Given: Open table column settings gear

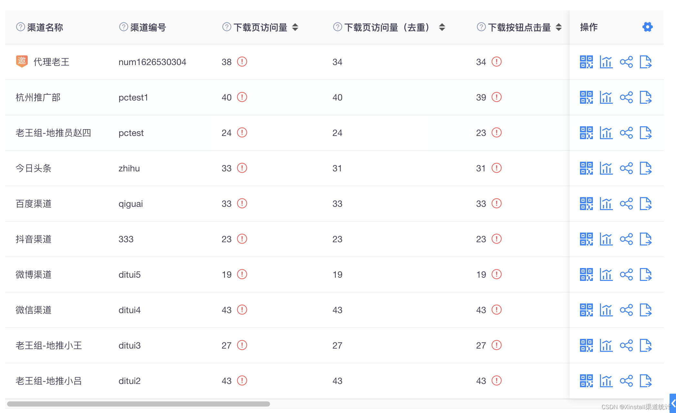Looking at the screenshot, I should click(x=647, y=27).
